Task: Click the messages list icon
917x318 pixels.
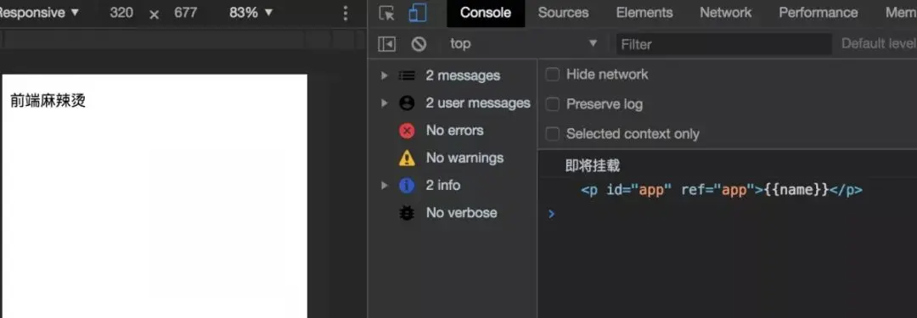Action: click(407, 75)
